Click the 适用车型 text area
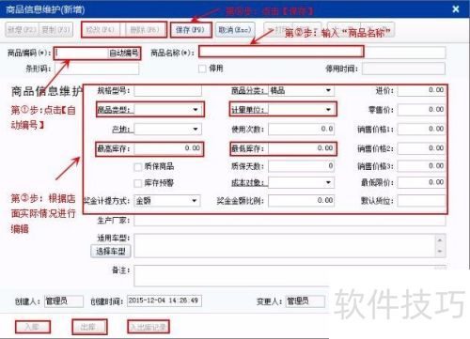470x339 pixels. tap(285, 246)
